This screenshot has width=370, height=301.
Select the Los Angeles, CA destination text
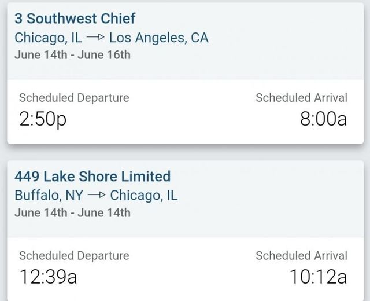158,38
